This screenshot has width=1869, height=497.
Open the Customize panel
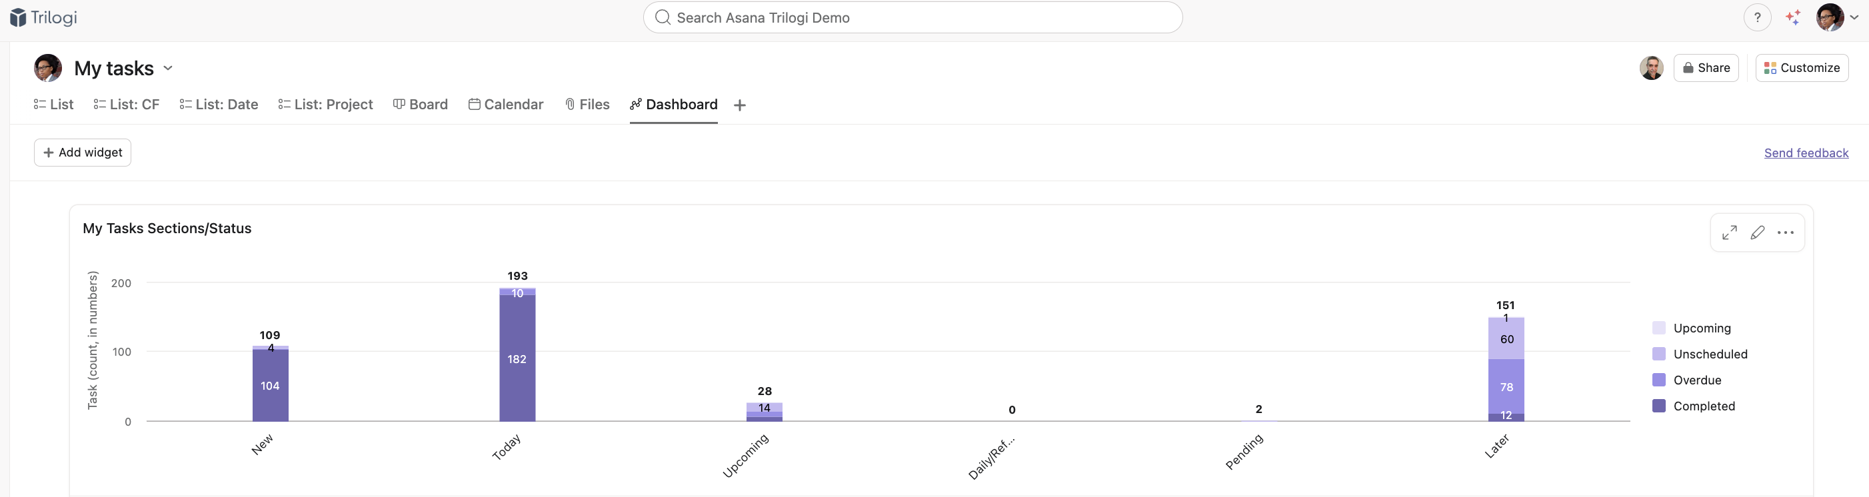pyautogui.click(x=1802, y=67)
